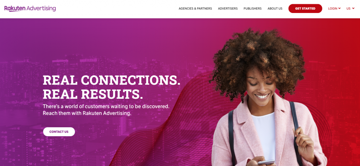Click the US region label
The image size is (360, 166).
coord(348,8)
